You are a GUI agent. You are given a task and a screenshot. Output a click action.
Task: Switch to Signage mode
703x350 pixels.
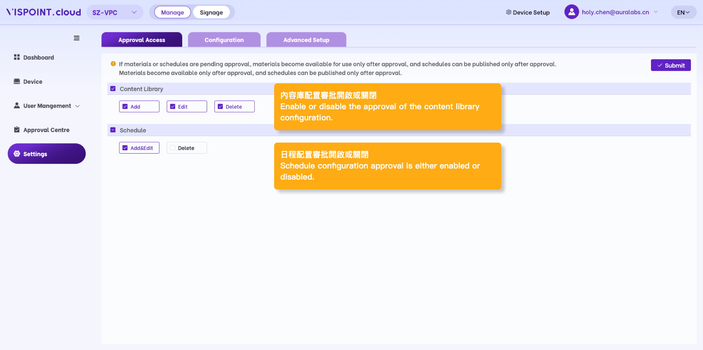pyautogui.click(x=211, y=12)
